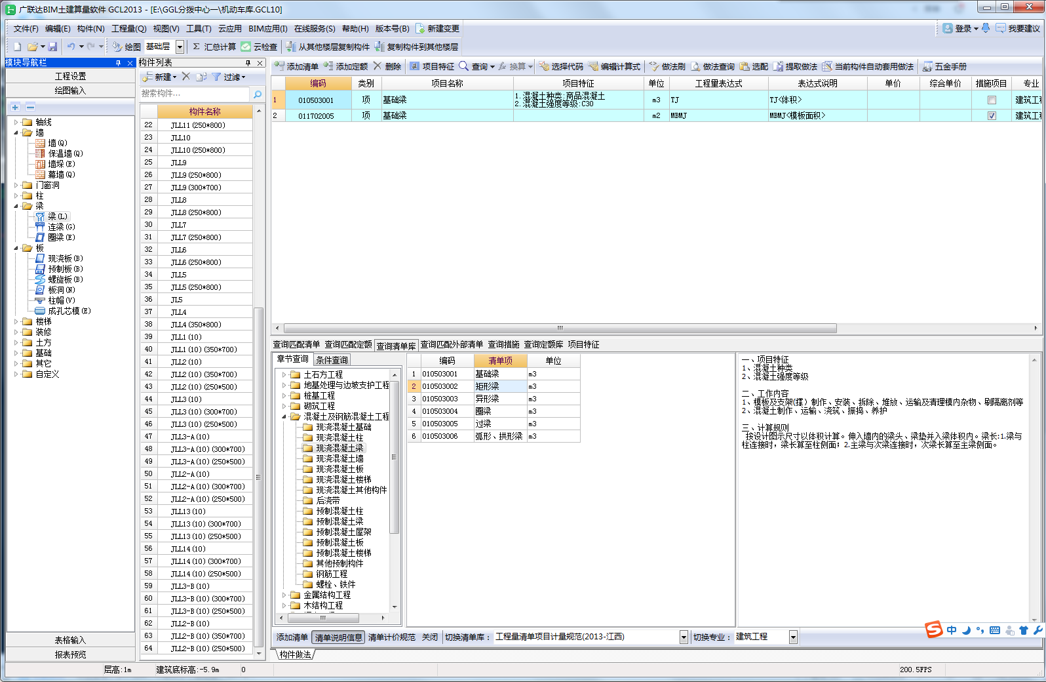Open 编辑计算式 formula editor
This screenshot has width=1046, height=682.
point(615,66)
